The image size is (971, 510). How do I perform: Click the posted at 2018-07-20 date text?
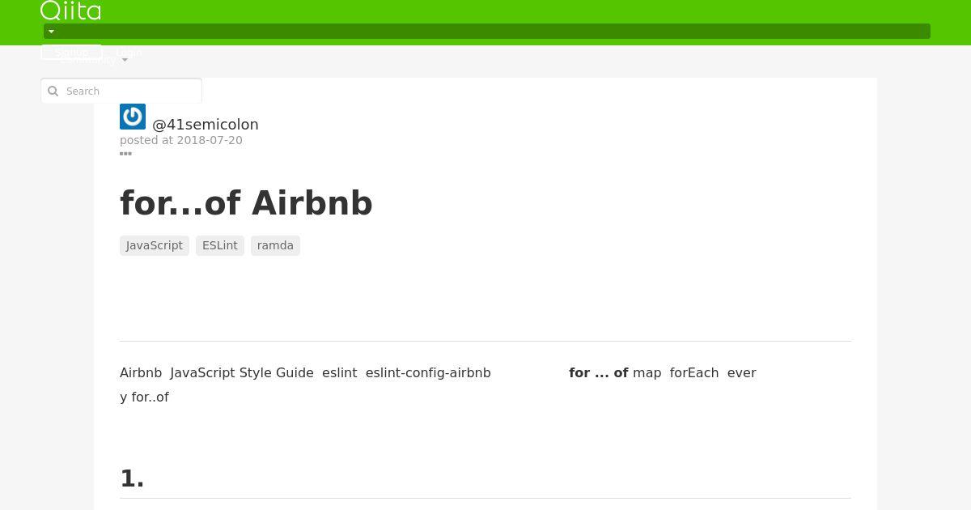point(181,140)
